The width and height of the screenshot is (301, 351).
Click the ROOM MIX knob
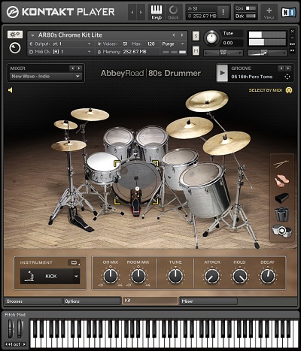(138, 276)
